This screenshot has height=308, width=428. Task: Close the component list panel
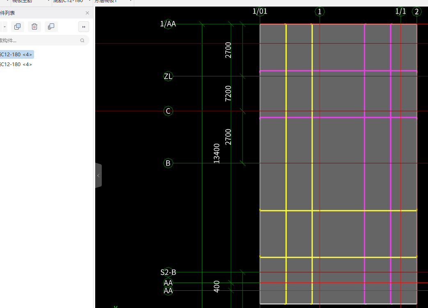coord(87,13)
